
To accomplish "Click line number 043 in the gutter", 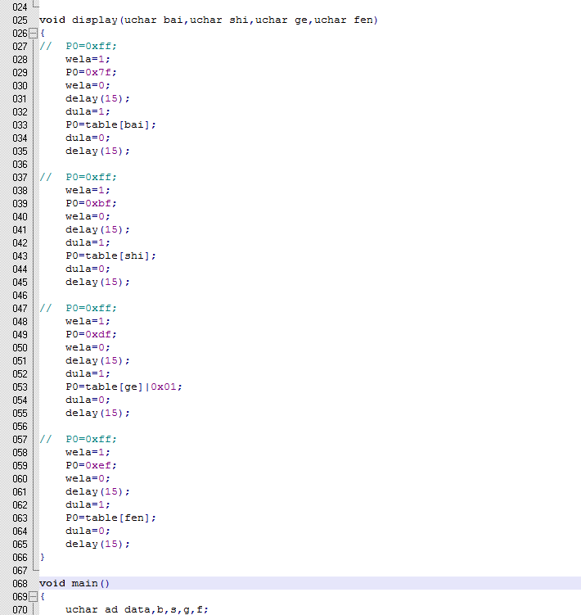I will point(20,256).
